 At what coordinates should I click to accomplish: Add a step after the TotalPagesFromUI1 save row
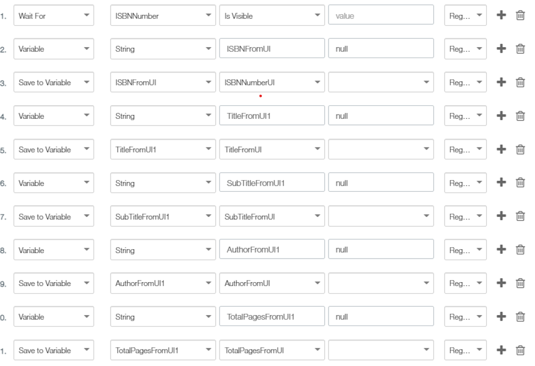click(x=501, y=350)
